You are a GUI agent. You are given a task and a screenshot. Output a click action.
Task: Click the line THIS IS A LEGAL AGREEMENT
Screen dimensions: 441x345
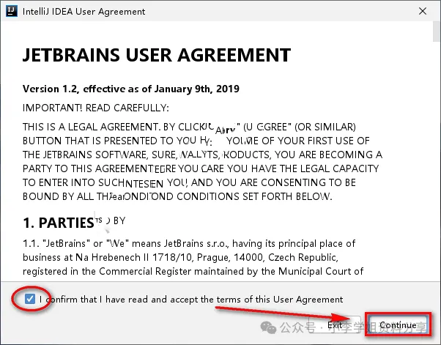189,127
